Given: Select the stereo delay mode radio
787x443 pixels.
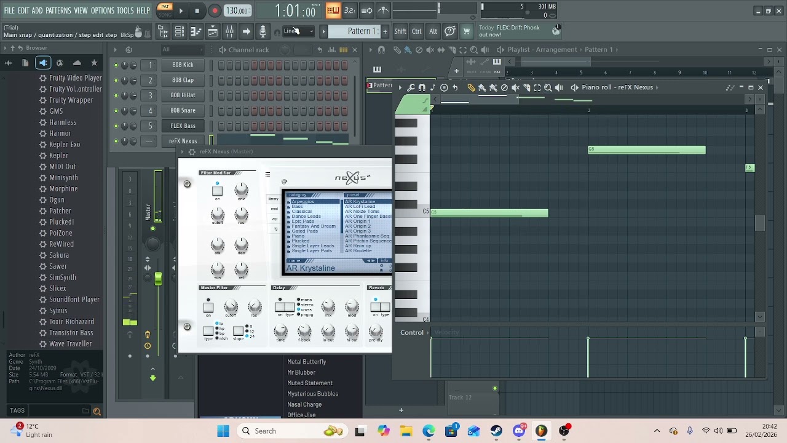Looking at the screenshot, I should click(x=299, y=305).
